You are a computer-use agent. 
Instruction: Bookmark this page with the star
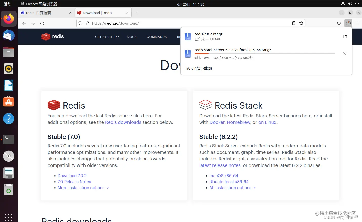click(x=301, y=23)
